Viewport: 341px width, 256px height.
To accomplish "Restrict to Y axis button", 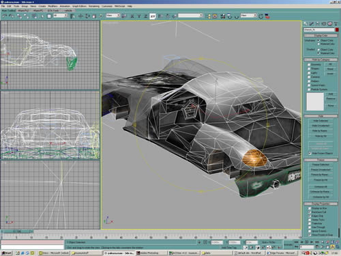I will 139,16.
